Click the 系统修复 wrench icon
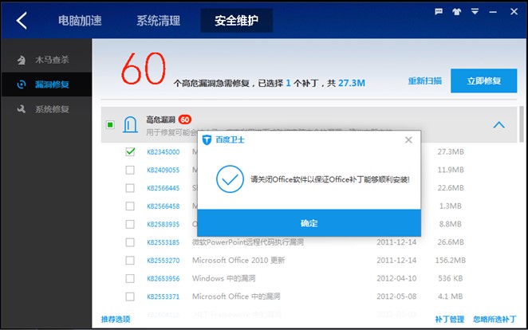The height and width of the screenshot is (330, 528). tap(22, 109)
